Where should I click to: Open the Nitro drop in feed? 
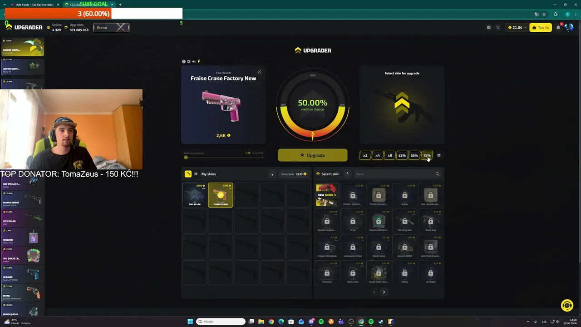pyautogui.click(x=22, y=293)
